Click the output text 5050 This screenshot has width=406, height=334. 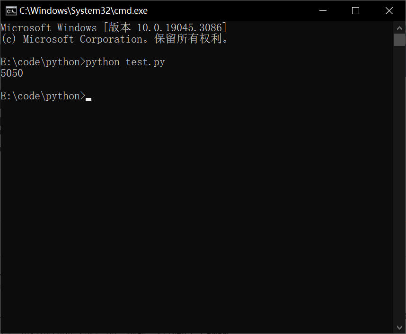click(x=12, y=73)
